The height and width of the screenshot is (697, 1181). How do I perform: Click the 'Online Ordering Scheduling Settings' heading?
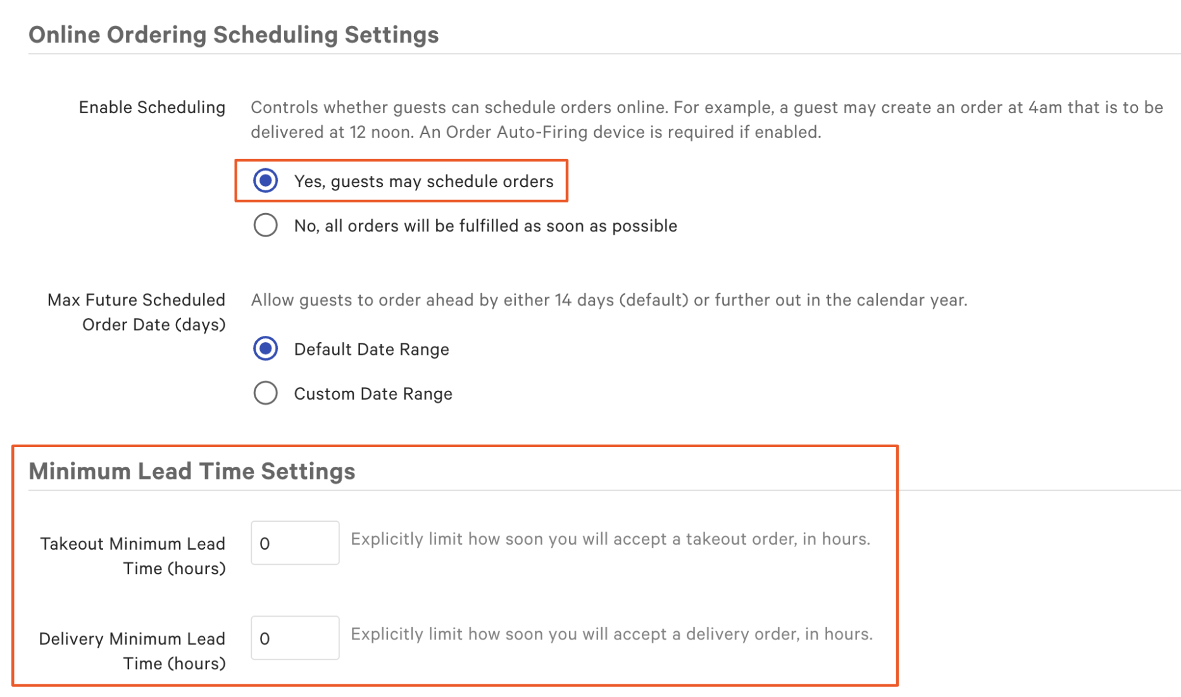234,35
